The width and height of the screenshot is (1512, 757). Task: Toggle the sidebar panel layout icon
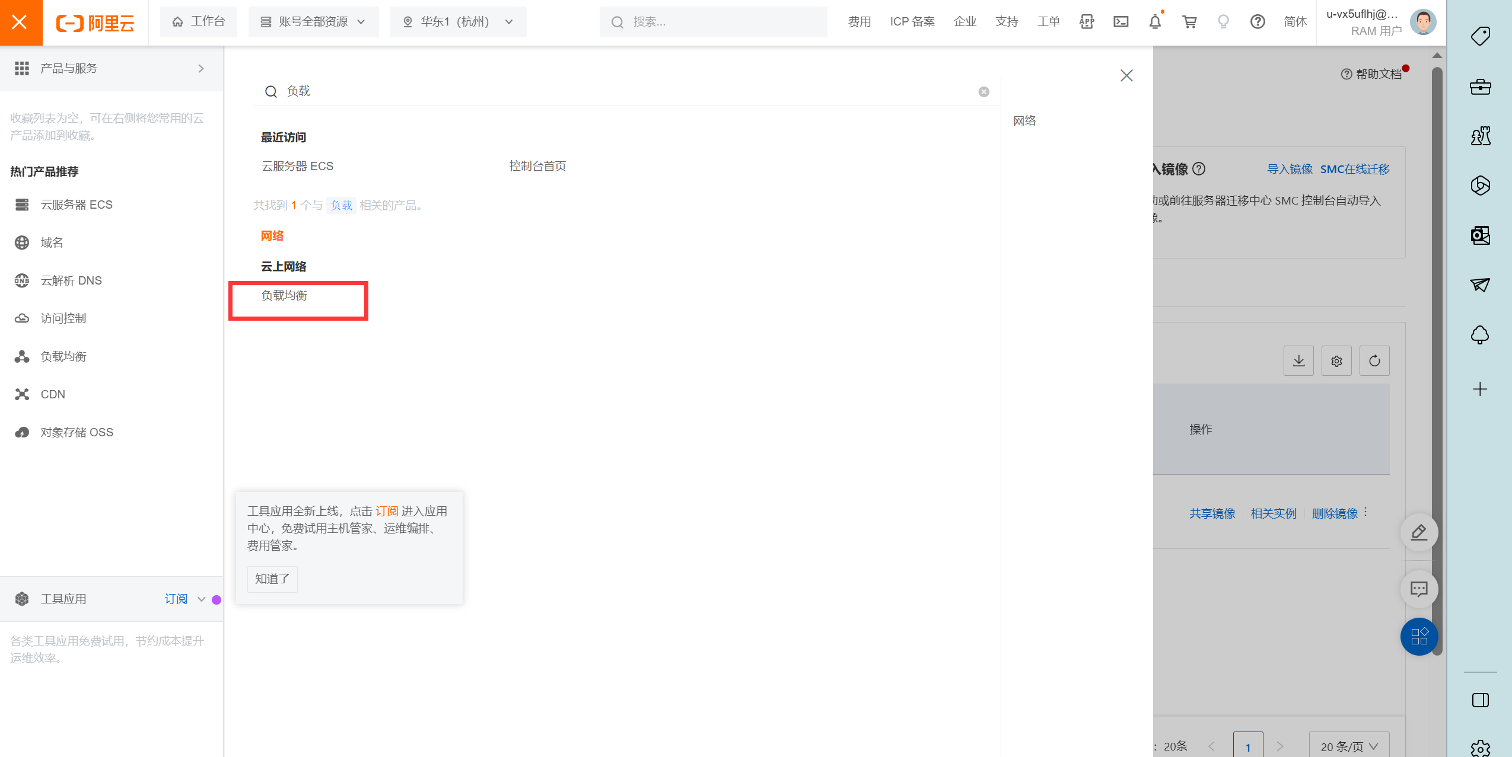click(1480, 700)
